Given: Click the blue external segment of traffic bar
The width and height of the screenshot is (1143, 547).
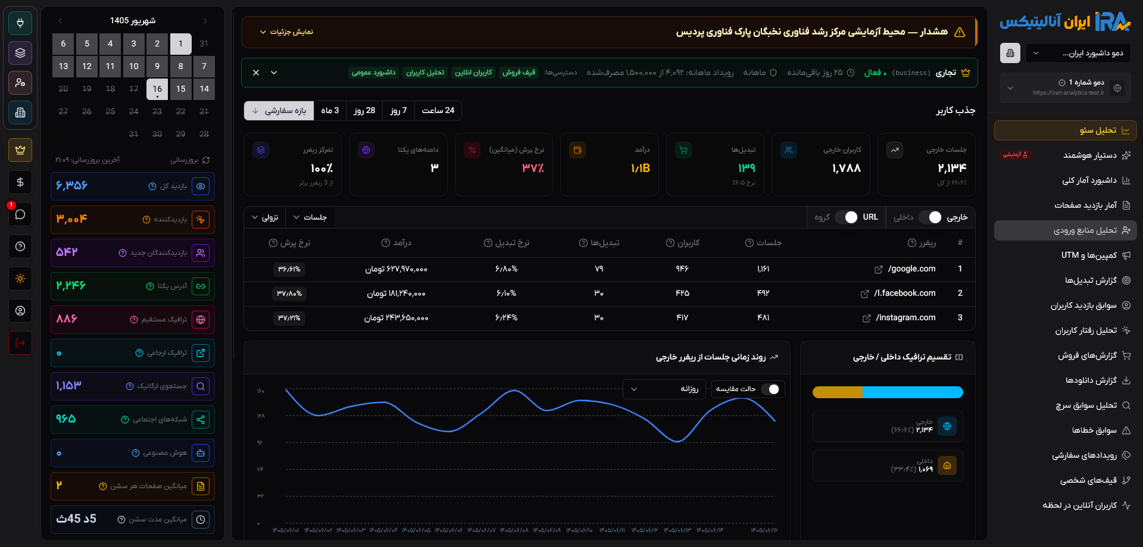Looking at the screenshot, I should [913, 392].
